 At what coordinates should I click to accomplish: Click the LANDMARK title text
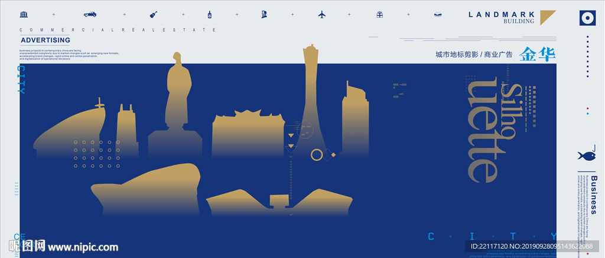click(502, 15)
